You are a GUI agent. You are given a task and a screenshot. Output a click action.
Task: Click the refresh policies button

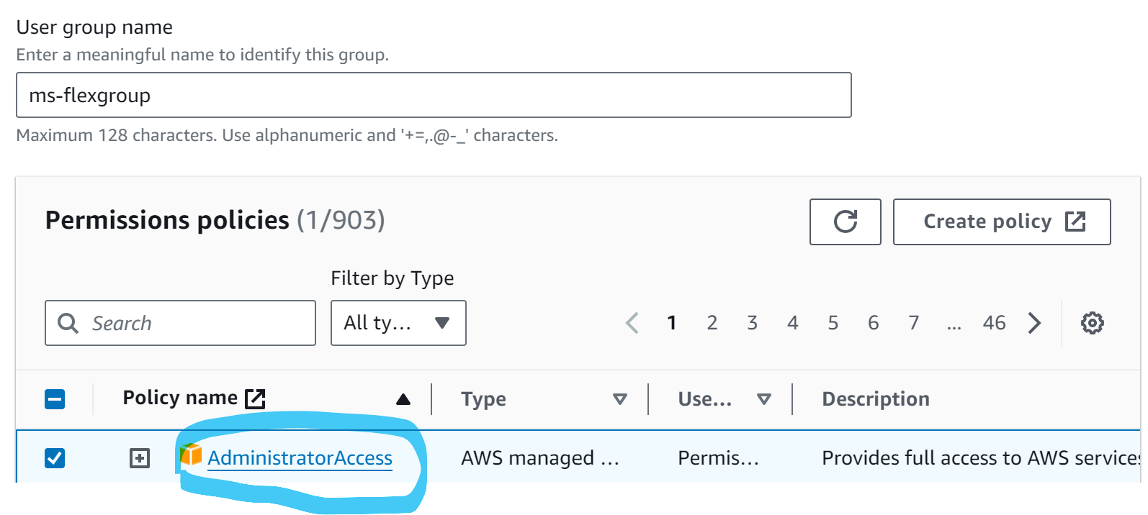pos(845,222)
